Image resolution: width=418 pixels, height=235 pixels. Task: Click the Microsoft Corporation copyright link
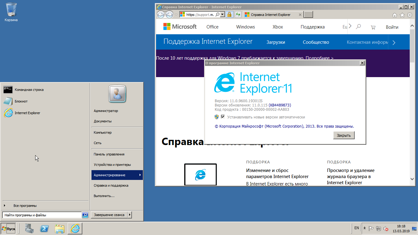point(285,126)
